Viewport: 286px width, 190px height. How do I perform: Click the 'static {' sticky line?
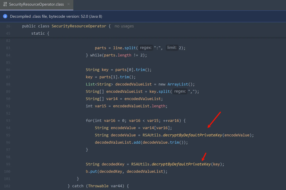(x=40, y=33)
